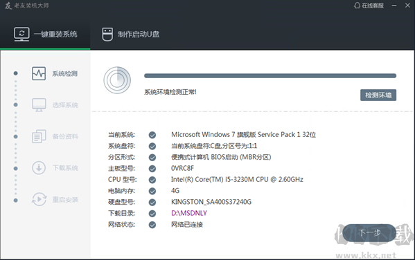Switch to the 一键重装系统 tab

tap(45, 35)
